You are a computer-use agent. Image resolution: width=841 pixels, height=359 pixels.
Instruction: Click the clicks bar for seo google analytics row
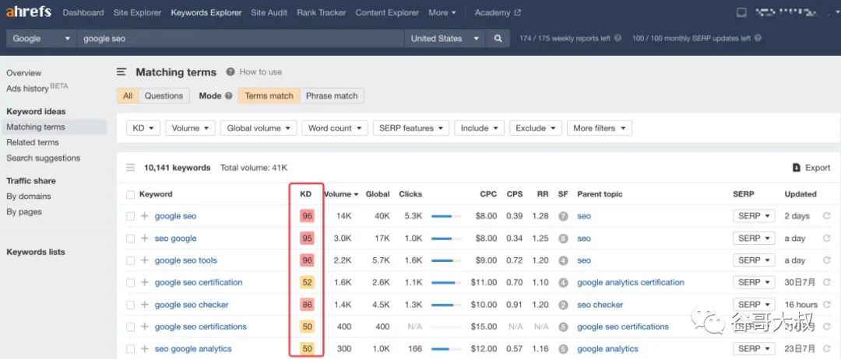click(x=446, y=349)
